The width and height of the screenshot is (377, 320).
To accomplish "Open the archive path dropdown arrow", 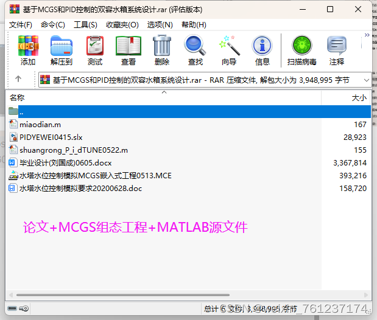I will [367, 80].
